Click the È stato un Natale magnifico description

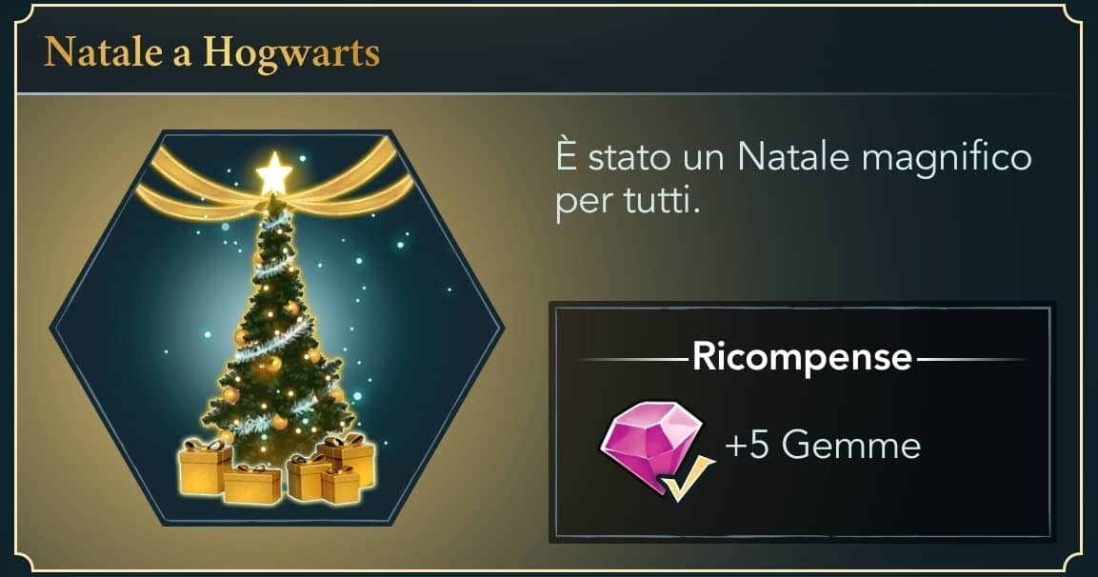click(793, 180)
